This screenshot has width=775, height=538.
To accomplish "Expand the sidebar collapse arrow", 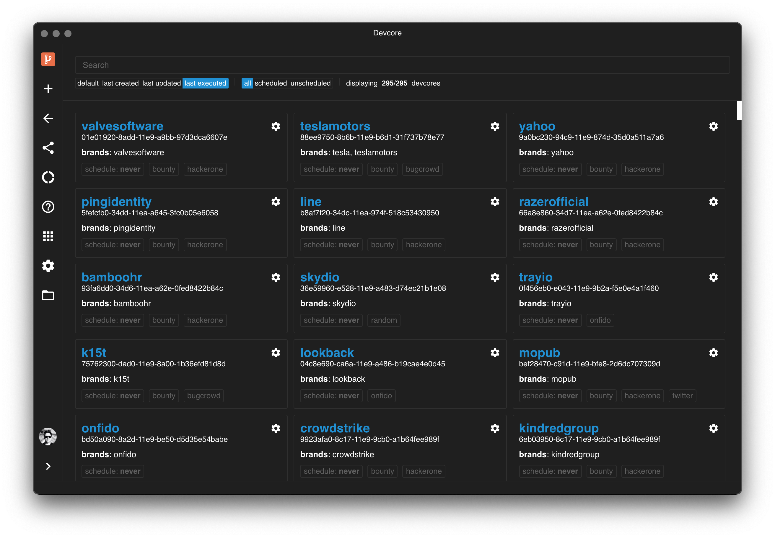I will coord(48,466).
